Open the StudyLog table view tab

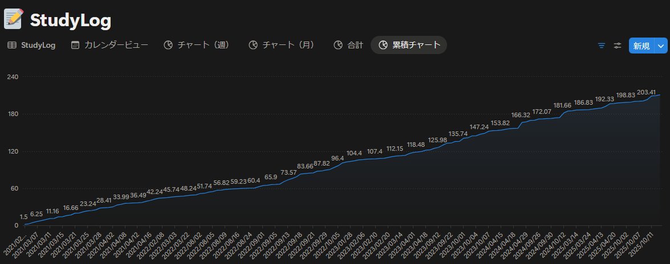pos(31,45)
